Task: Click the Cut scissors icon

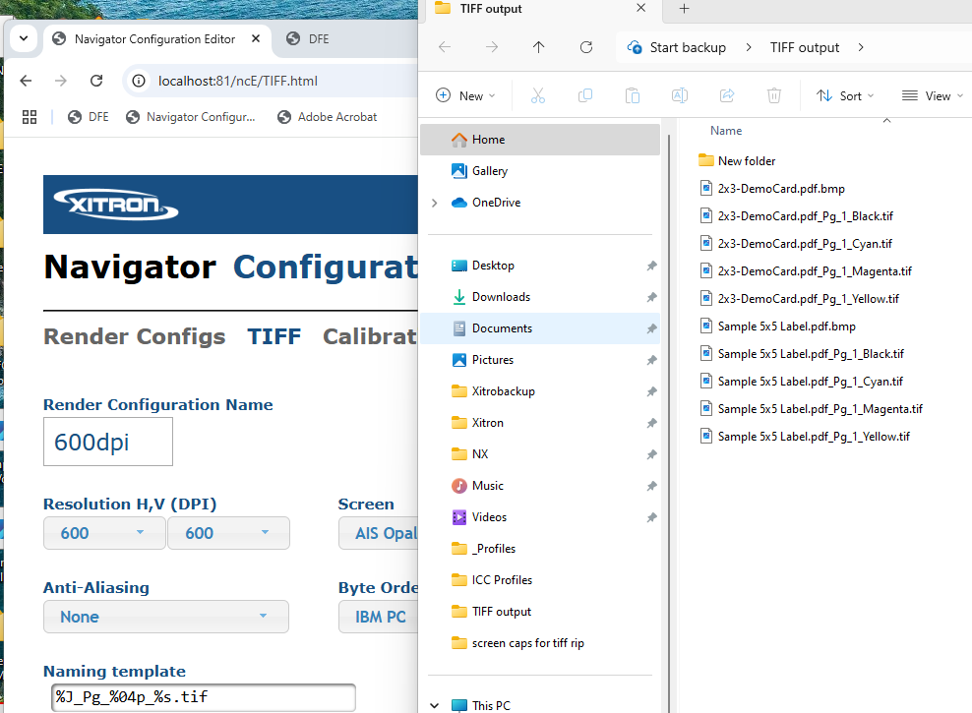Action: click(x=538, y=95)
